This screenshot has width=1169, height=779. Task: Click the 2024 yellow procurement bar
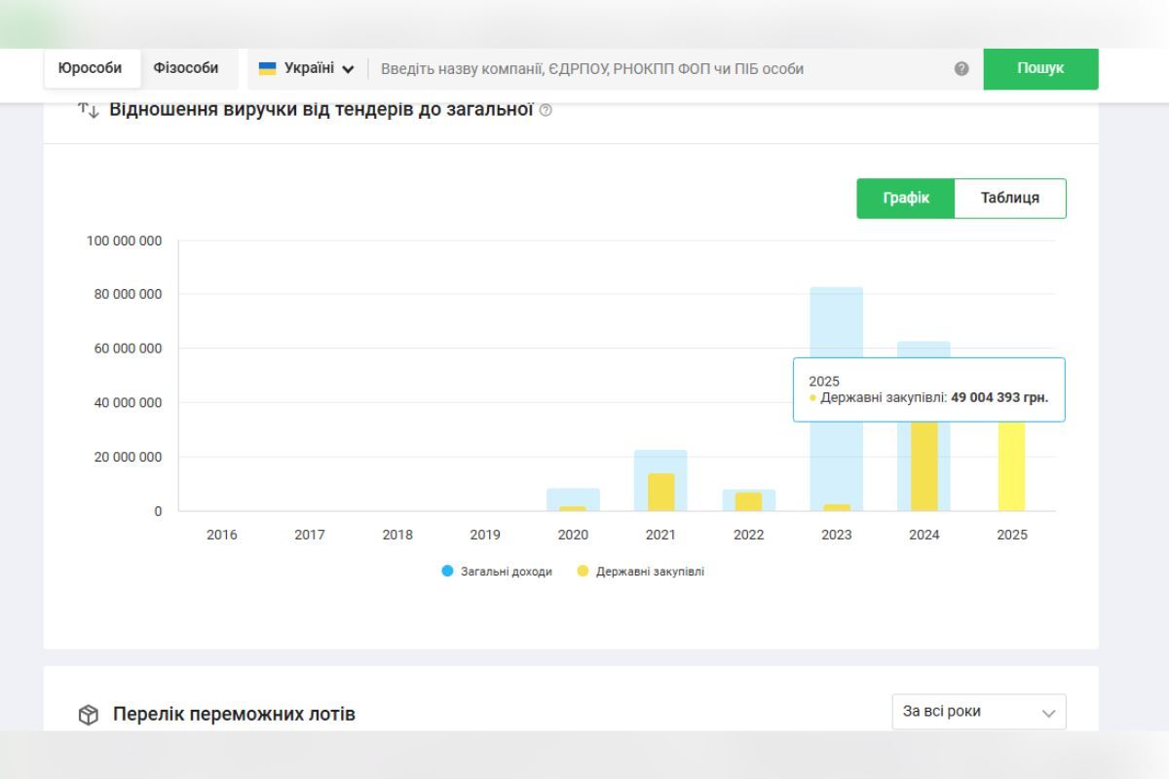[924, 467]
